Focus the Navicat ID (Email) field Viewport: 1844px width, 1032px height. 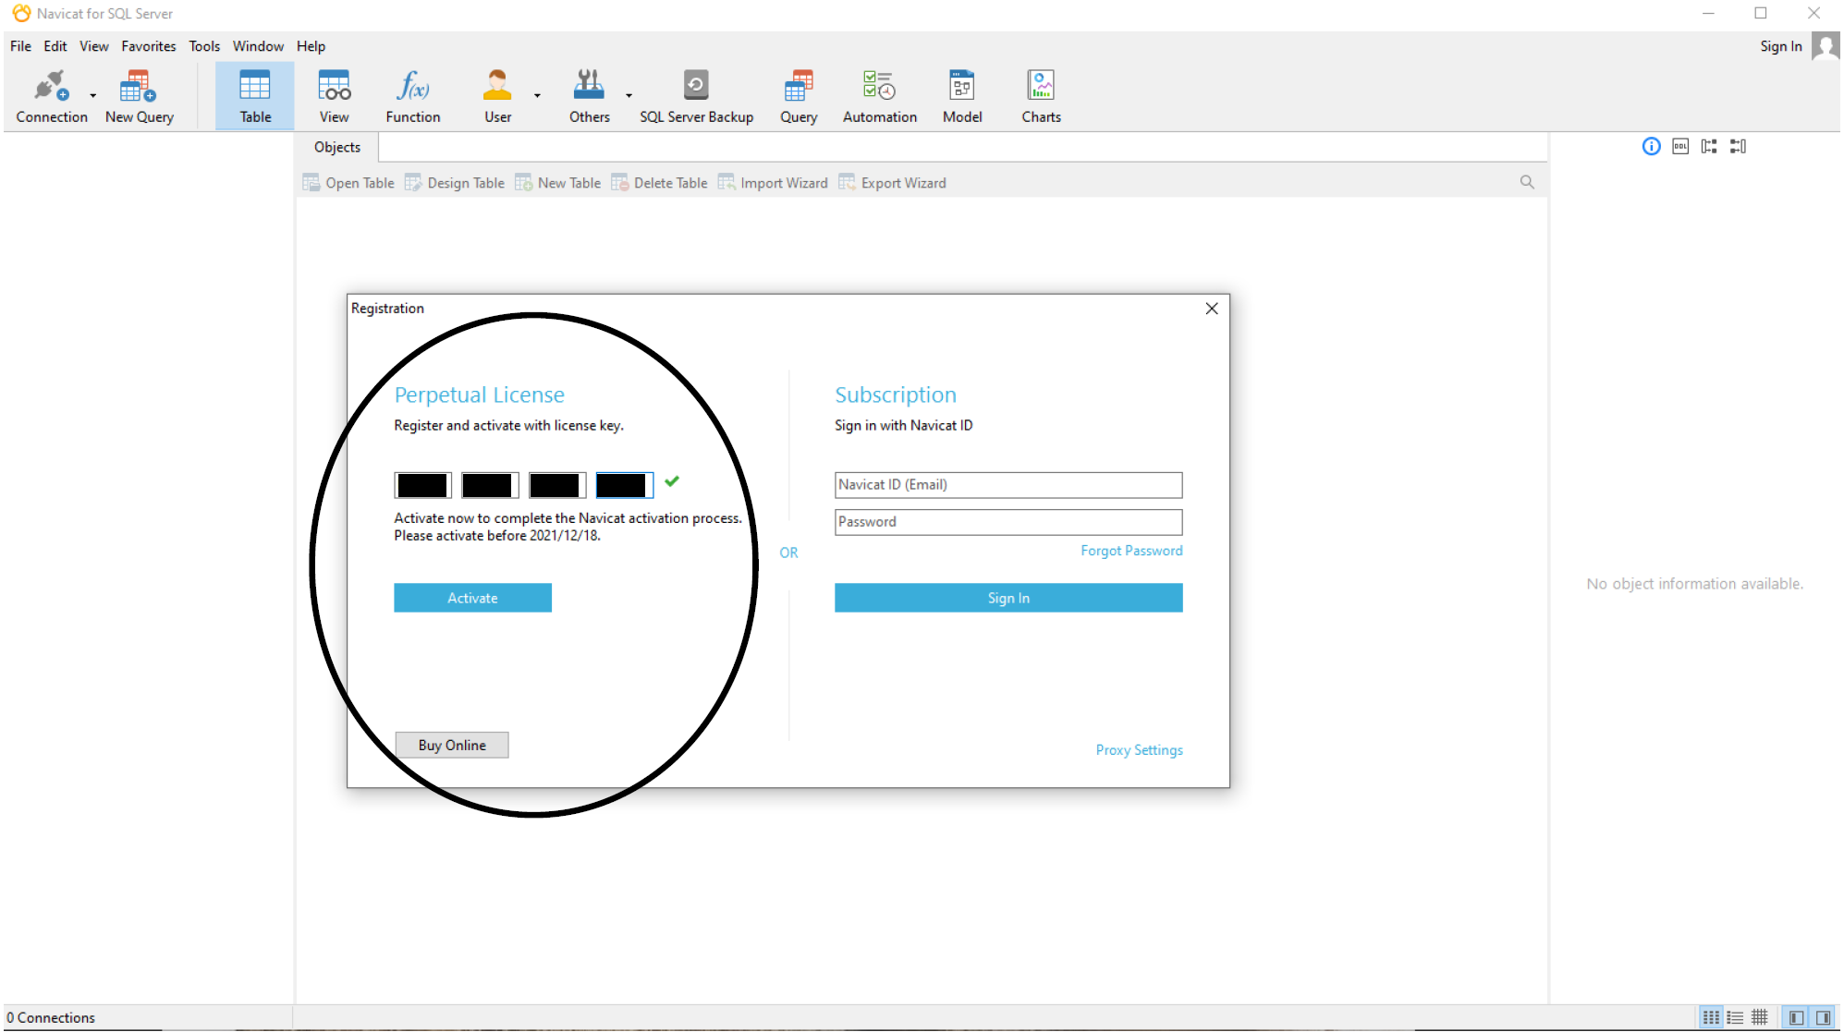[1008, 485]
